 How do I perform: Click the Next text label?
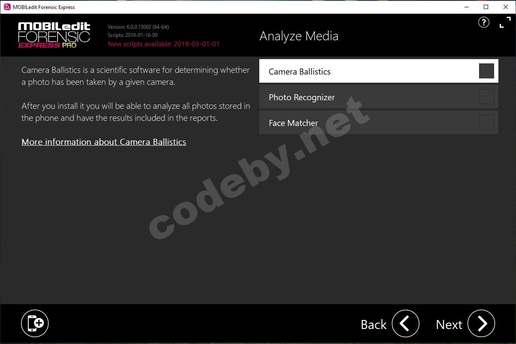[449, 325]
